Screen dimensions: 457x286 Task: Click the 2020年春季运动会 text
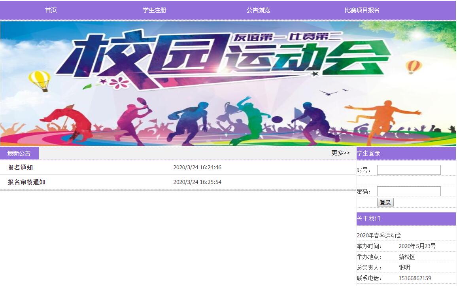(379, 235)
